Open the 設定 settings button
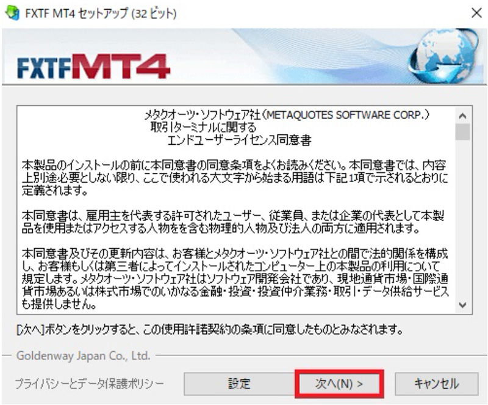 click(239, 384)
